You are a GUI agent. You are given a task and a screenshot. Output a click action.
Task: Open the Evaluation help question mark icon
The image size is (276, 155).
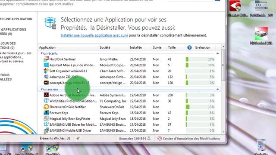click(x=189, y=47)
